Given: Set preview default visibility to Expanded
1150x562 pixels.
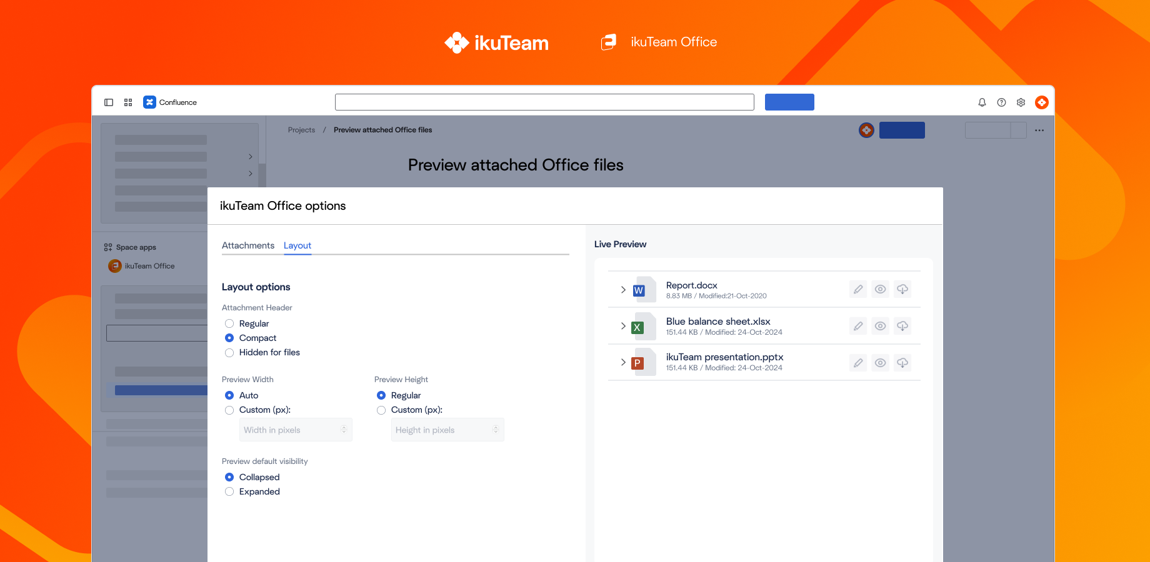Looking at the screenshot, I should 229,491.
